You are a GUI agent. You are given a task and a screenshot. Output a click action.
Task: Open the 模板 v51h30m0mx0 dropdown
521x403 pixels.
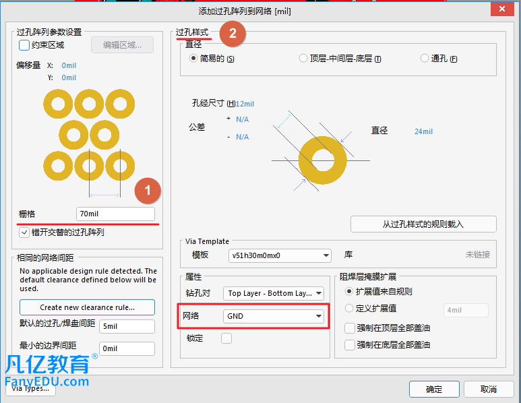coord(280,255)
